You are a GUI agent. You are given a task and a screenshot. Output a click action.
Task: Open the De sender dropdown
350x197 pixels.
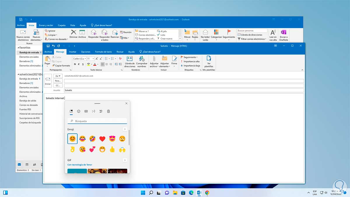58,76
